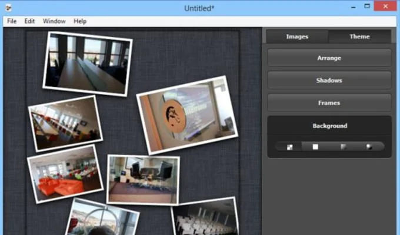This screenshot has height=235, width=400.
Task: Select the photo with the round horse logo
Action: click(x=186, y=115)
